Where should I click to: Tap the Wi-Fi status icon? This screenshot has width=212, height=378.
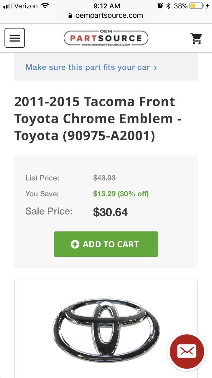tap(45, 6)
